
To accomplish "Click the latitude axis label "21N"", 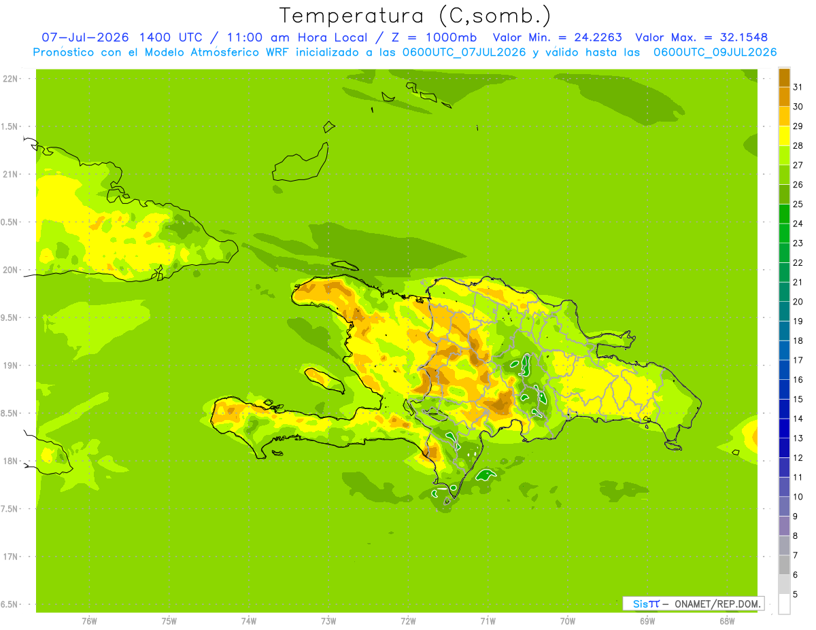I will [10, 175].
